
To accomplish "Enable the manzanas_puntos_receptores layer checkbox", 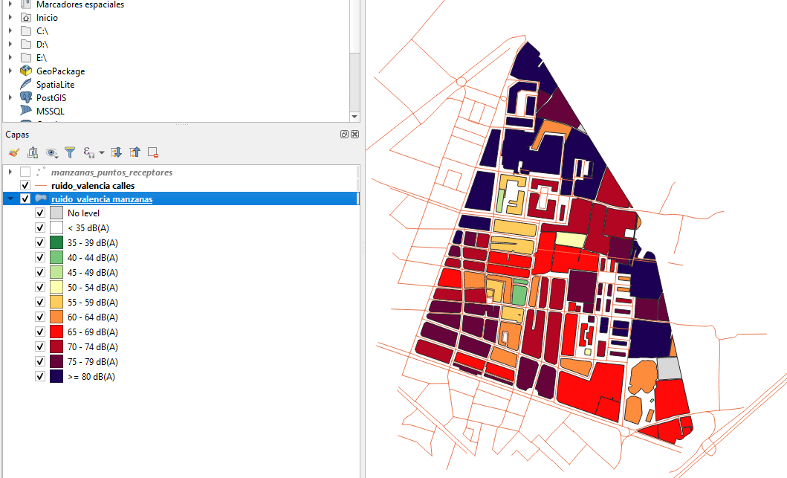I will (x=25, y=171).
